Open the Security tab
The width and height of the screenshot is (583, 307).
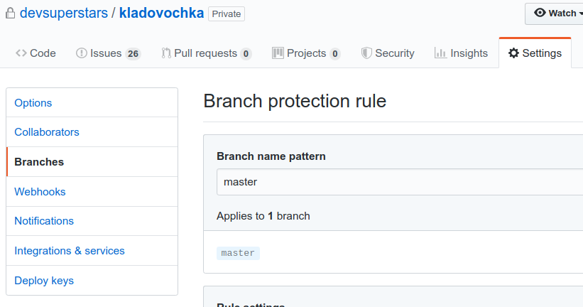pyautogui.click(x=388, y=53)
